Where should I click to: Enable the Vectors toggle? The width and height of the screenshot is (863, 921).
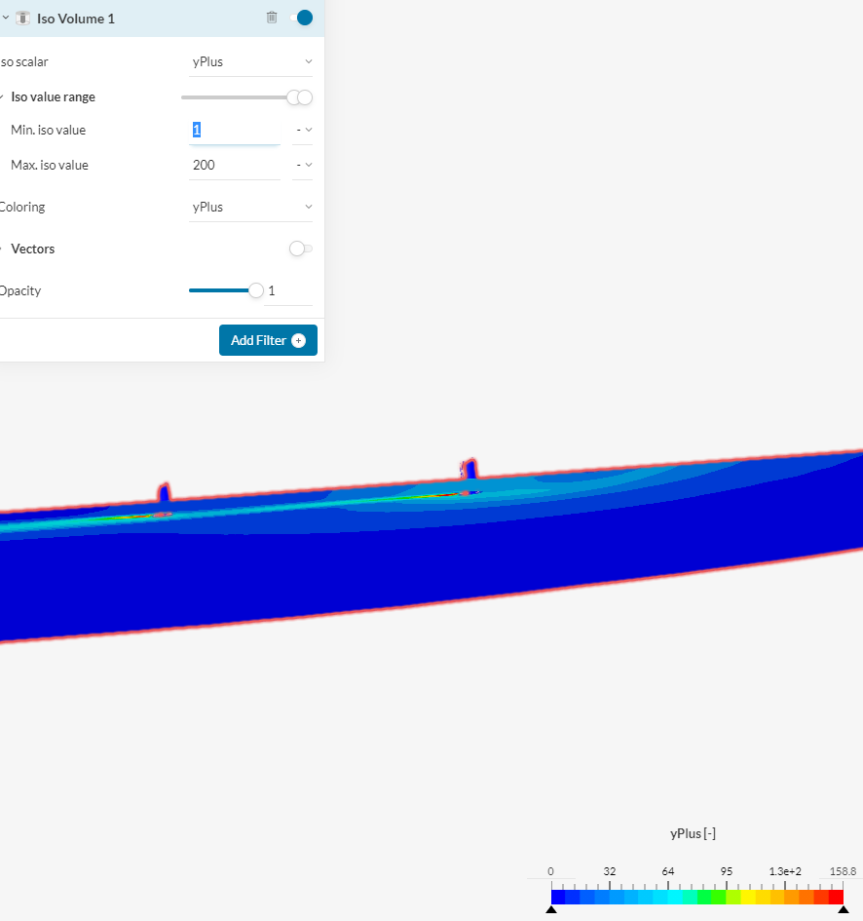pyautogui.click(x=301, y=249)
